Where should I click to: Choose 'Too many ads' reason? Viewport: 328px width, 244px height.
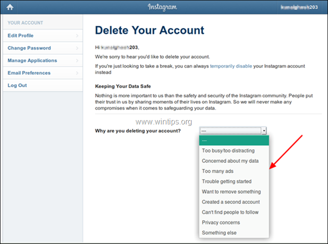[x=234, y=171]
